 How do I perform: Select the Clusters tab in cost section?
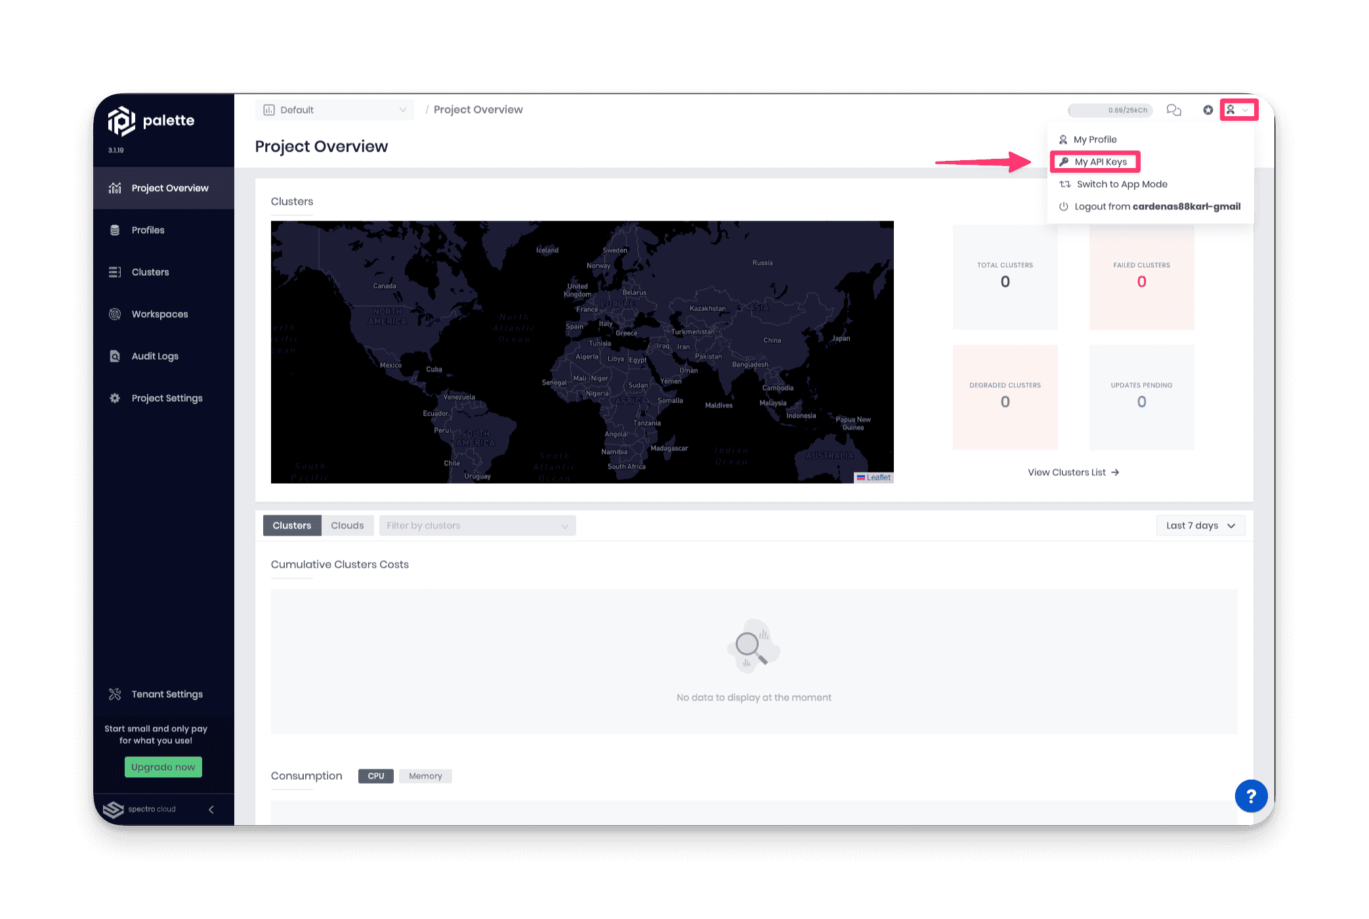pos(291,525)
